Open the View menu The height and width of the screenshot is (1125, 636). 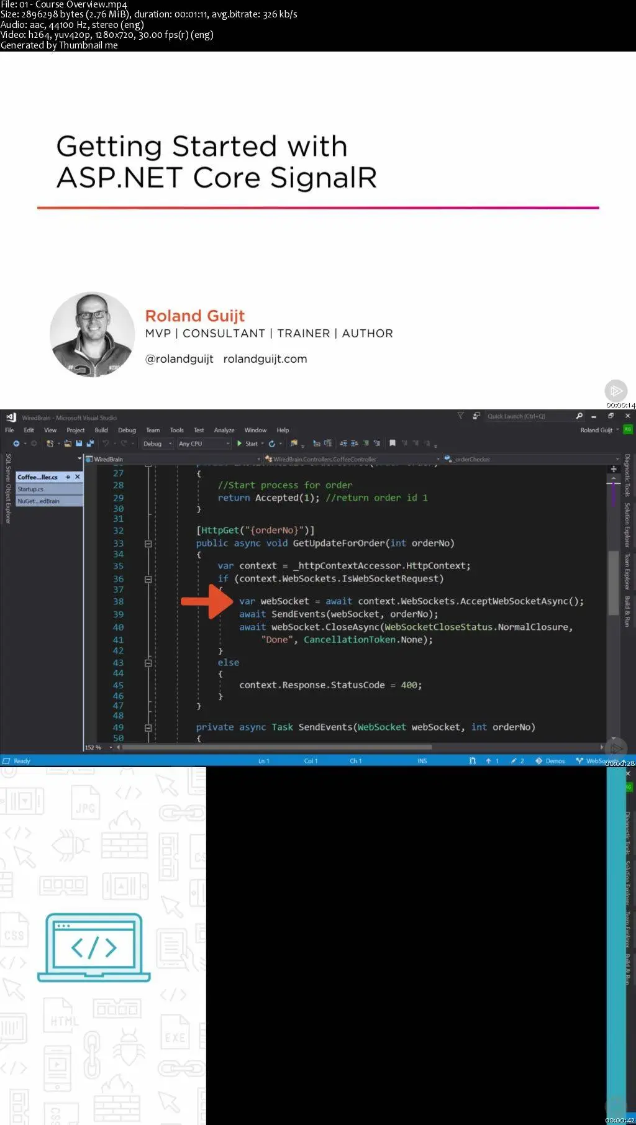click(x=50, y=430)
